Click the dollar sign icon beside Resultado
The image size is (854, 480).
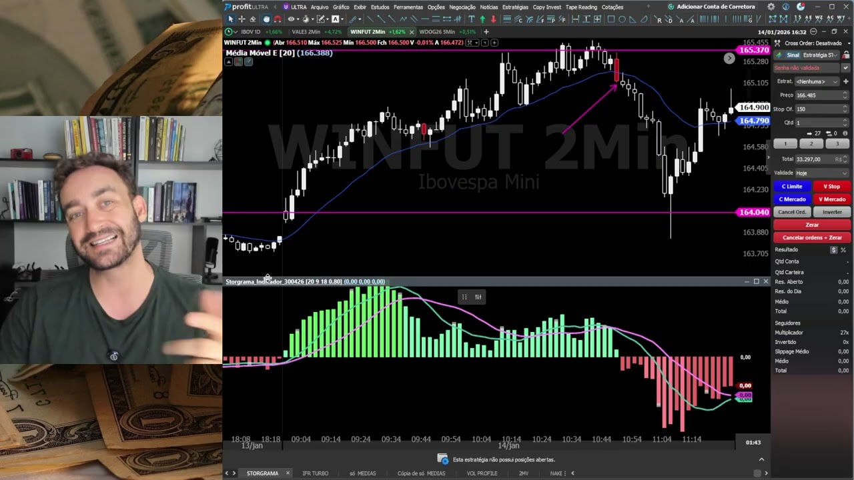coord(834,250)
